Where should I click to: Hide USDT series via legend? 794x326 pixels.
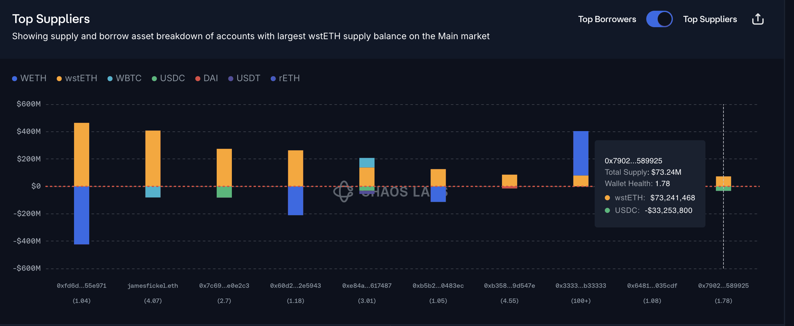tap(244, 78)
